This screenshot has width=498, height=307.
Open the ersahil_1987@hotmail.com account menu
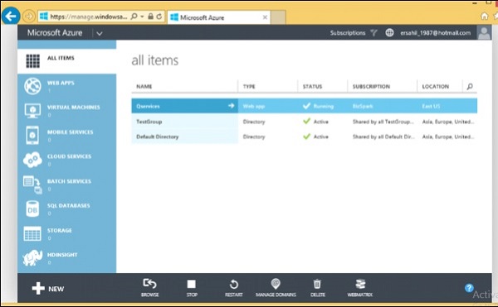435,33
